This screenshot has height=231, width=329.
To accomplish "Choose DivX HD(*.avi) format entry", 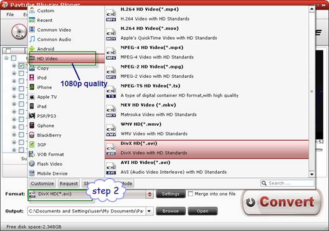I will [207, 149].
